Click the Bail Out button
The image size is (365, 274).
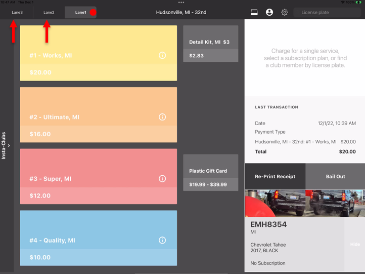[x=335, y=177]
